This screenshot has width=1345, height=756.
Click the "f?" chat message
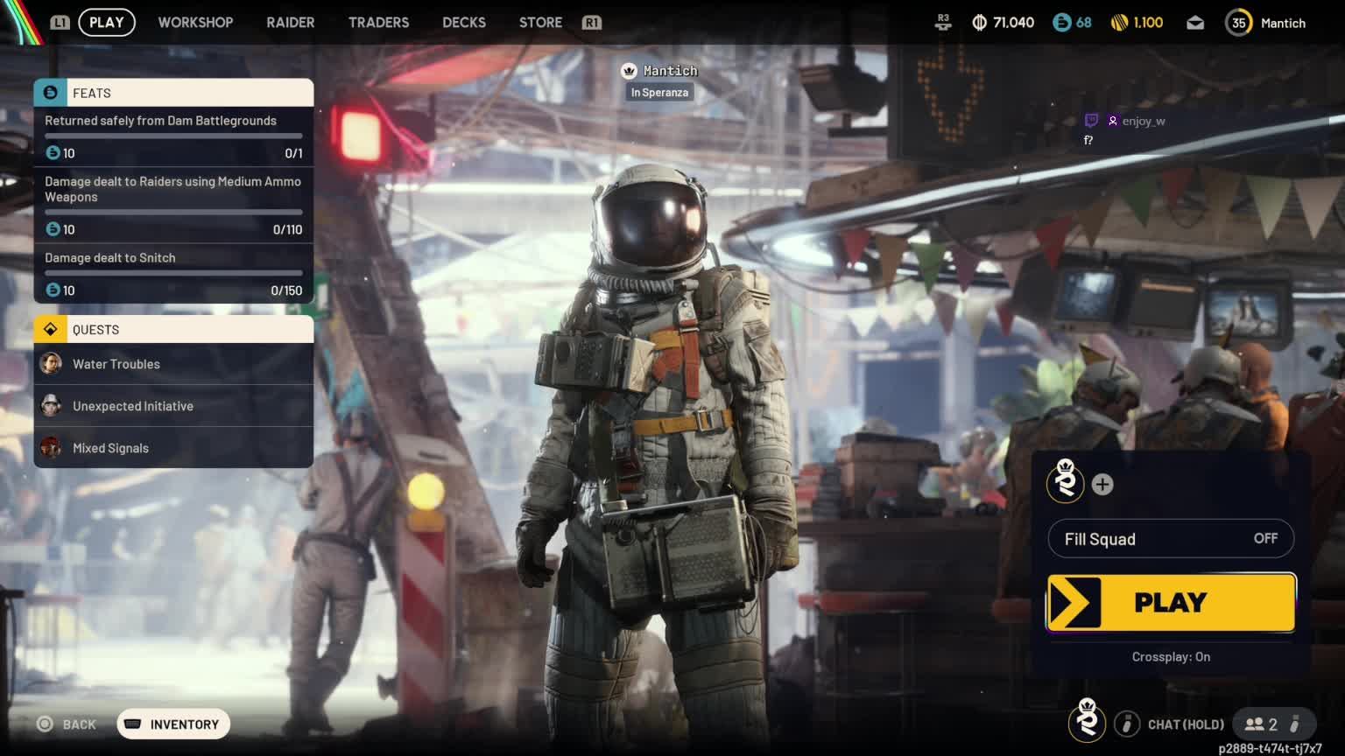[1088, 140]
